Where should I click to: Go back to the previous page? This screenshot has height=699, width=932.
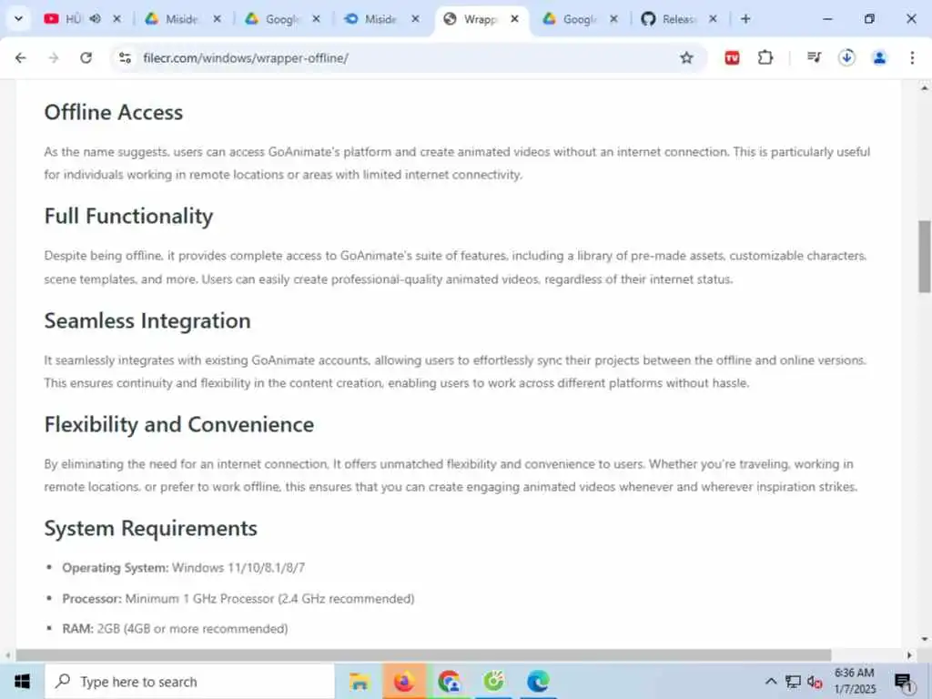[x=21, y=57]
